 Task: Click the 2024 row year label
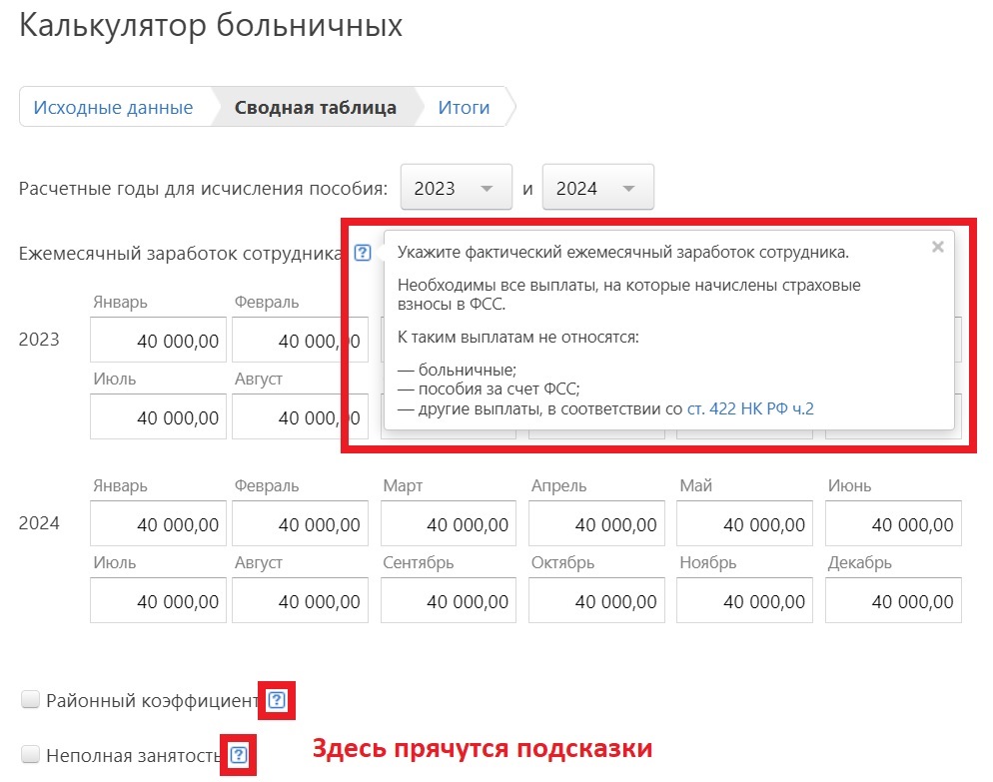coord(39,523)
